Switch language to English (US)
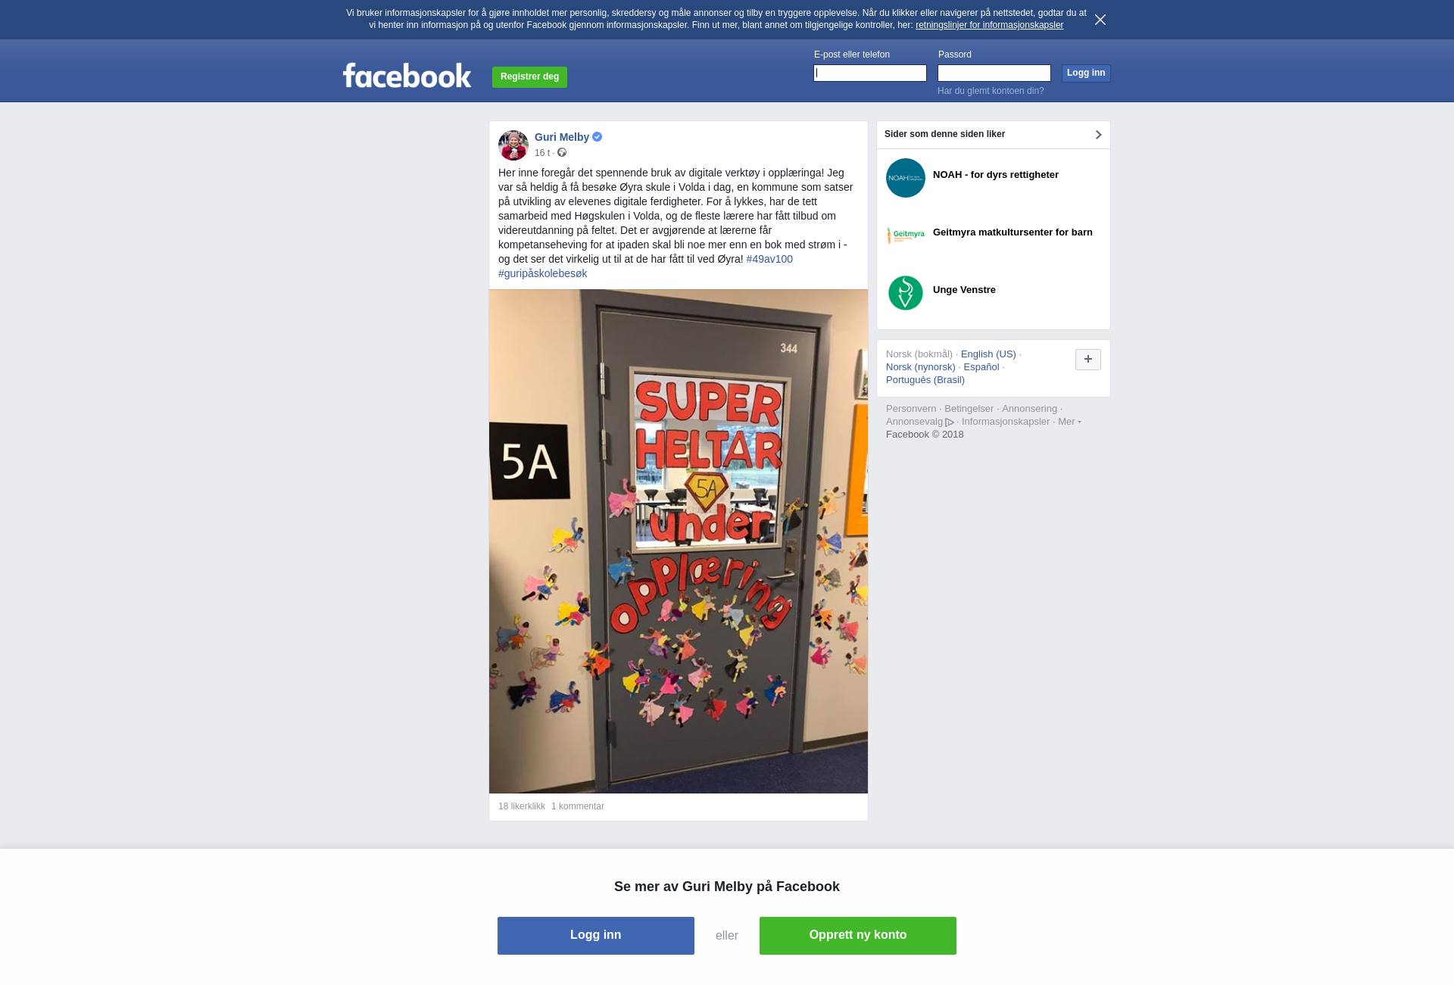The height and width of the screenshot is (985, 1454). pos(988,354)
